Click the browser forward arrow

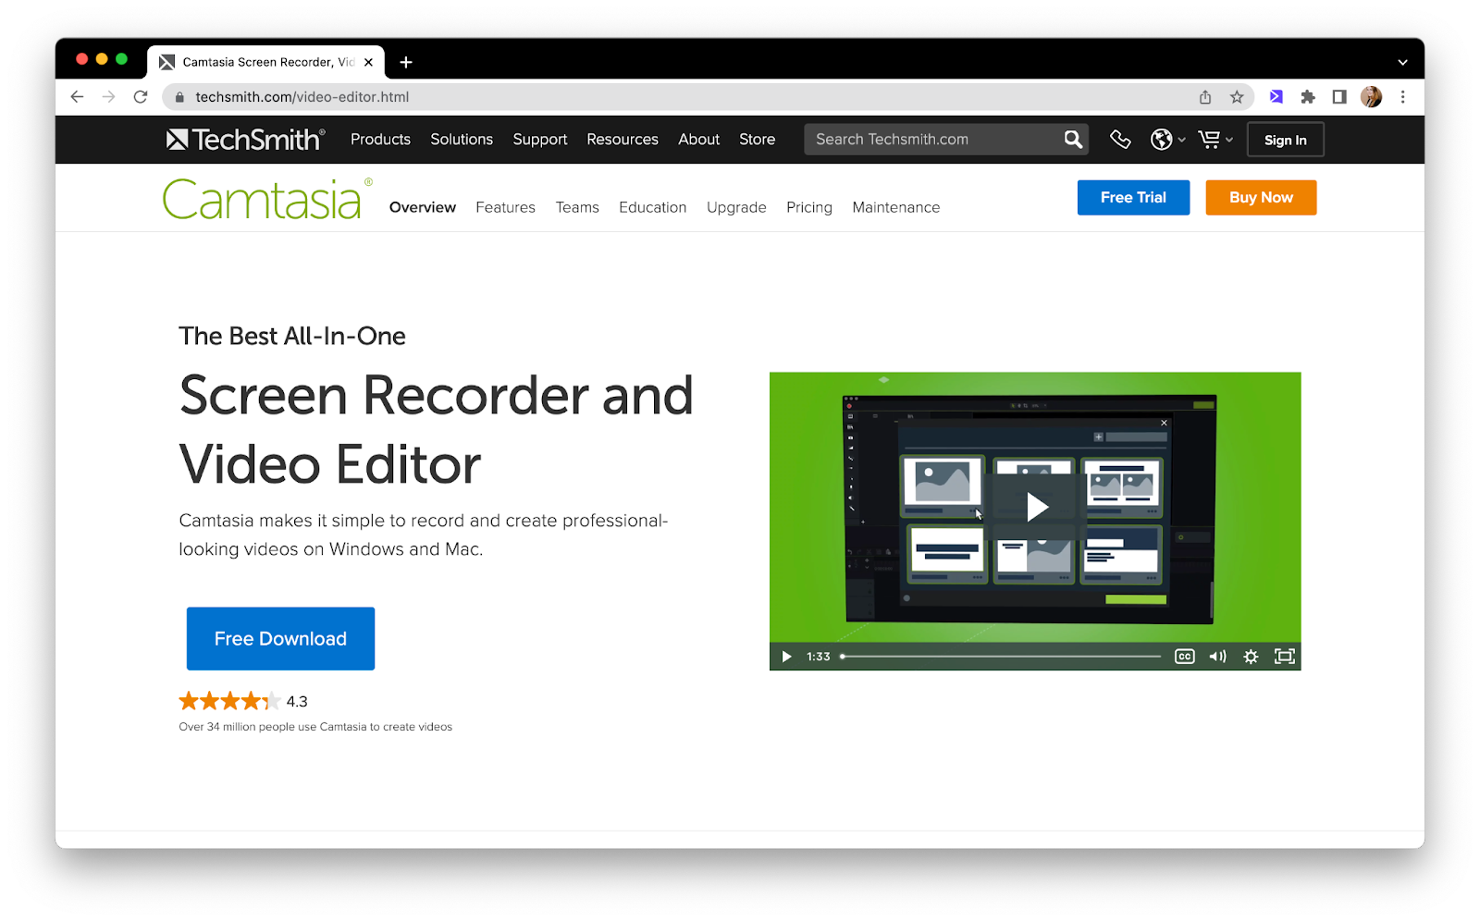tap(109, 97)
